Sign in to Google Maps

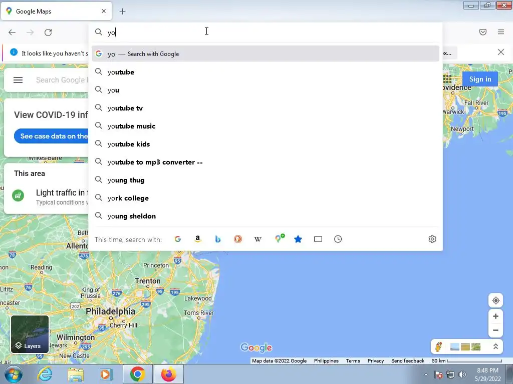(480, 79)
